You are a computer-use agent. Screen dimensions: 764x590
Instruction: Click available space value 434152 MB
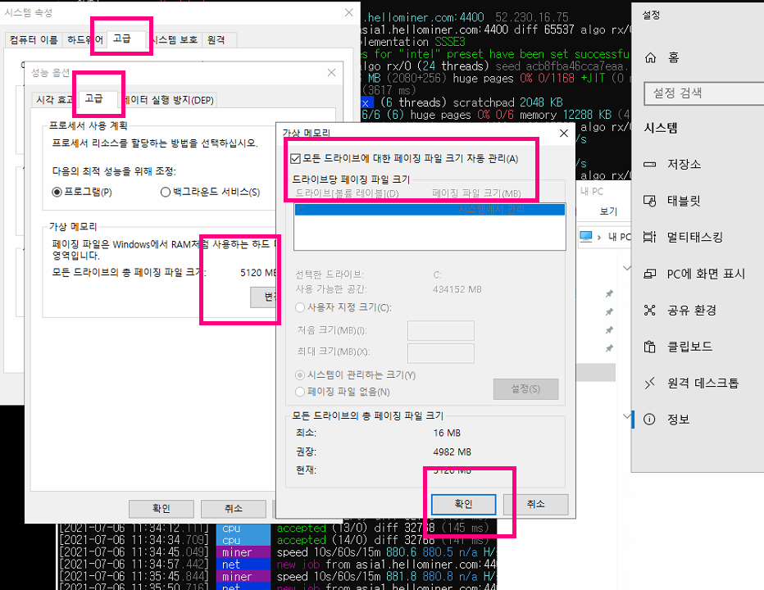[457, 289]
